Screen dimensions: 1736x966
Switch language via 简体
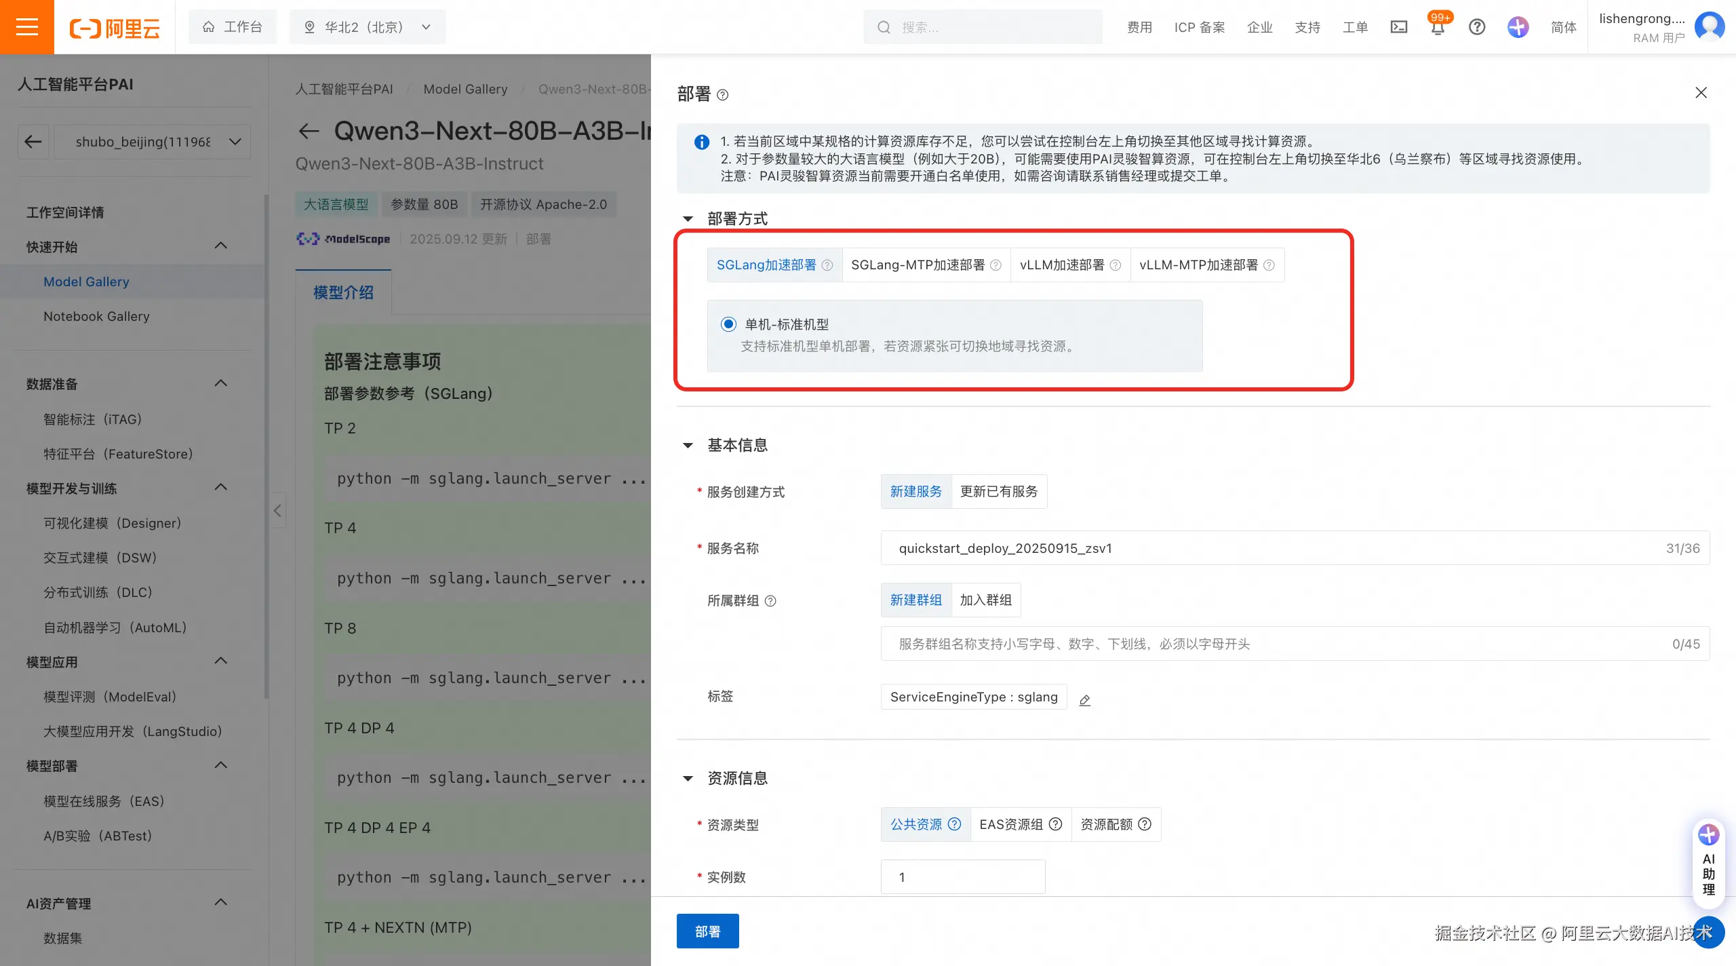(1564, 27)
